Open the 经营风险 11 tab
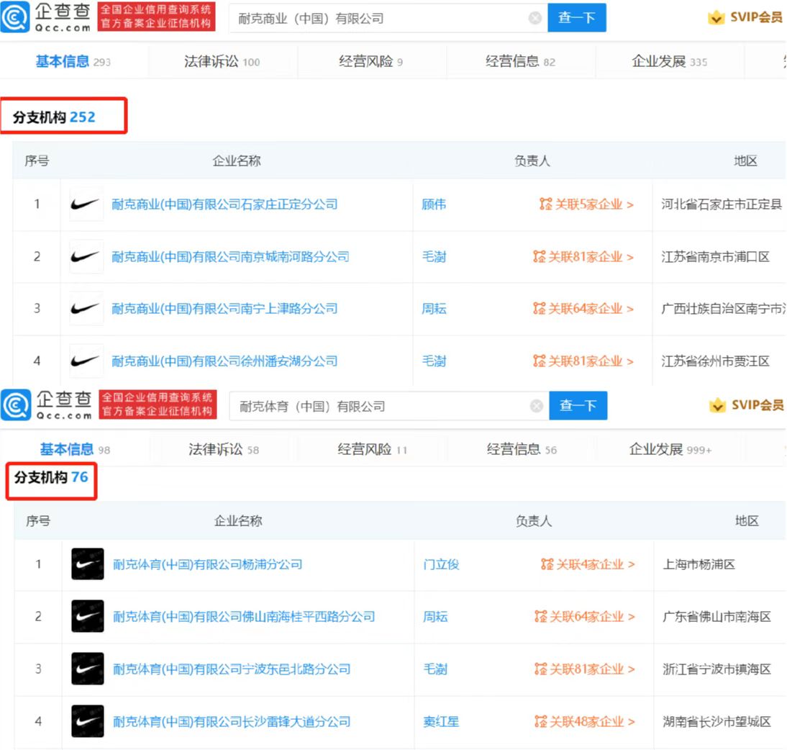787x750 pixels. 373,449
